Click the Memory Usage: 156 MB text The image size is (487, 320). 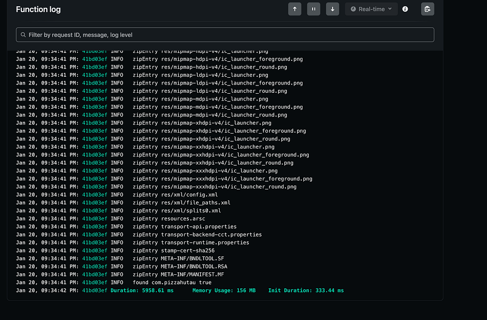pos(224,290)
